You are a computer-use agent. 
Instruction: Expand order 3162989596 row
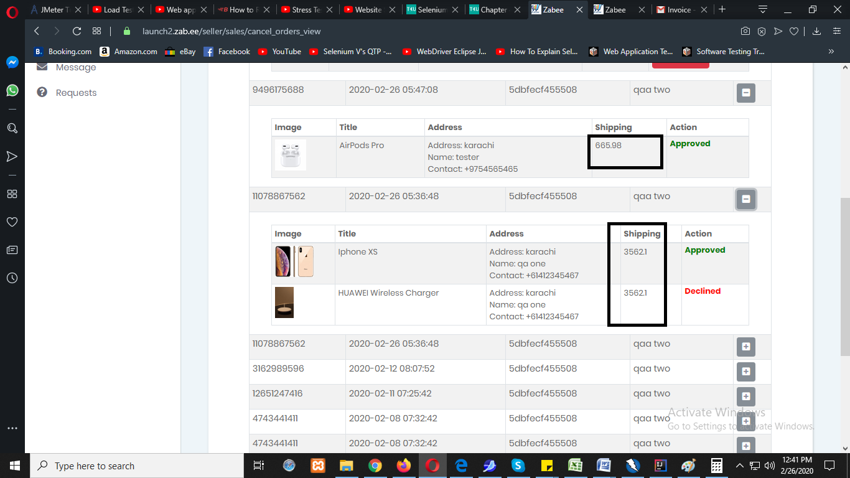[x=745, y=372]
